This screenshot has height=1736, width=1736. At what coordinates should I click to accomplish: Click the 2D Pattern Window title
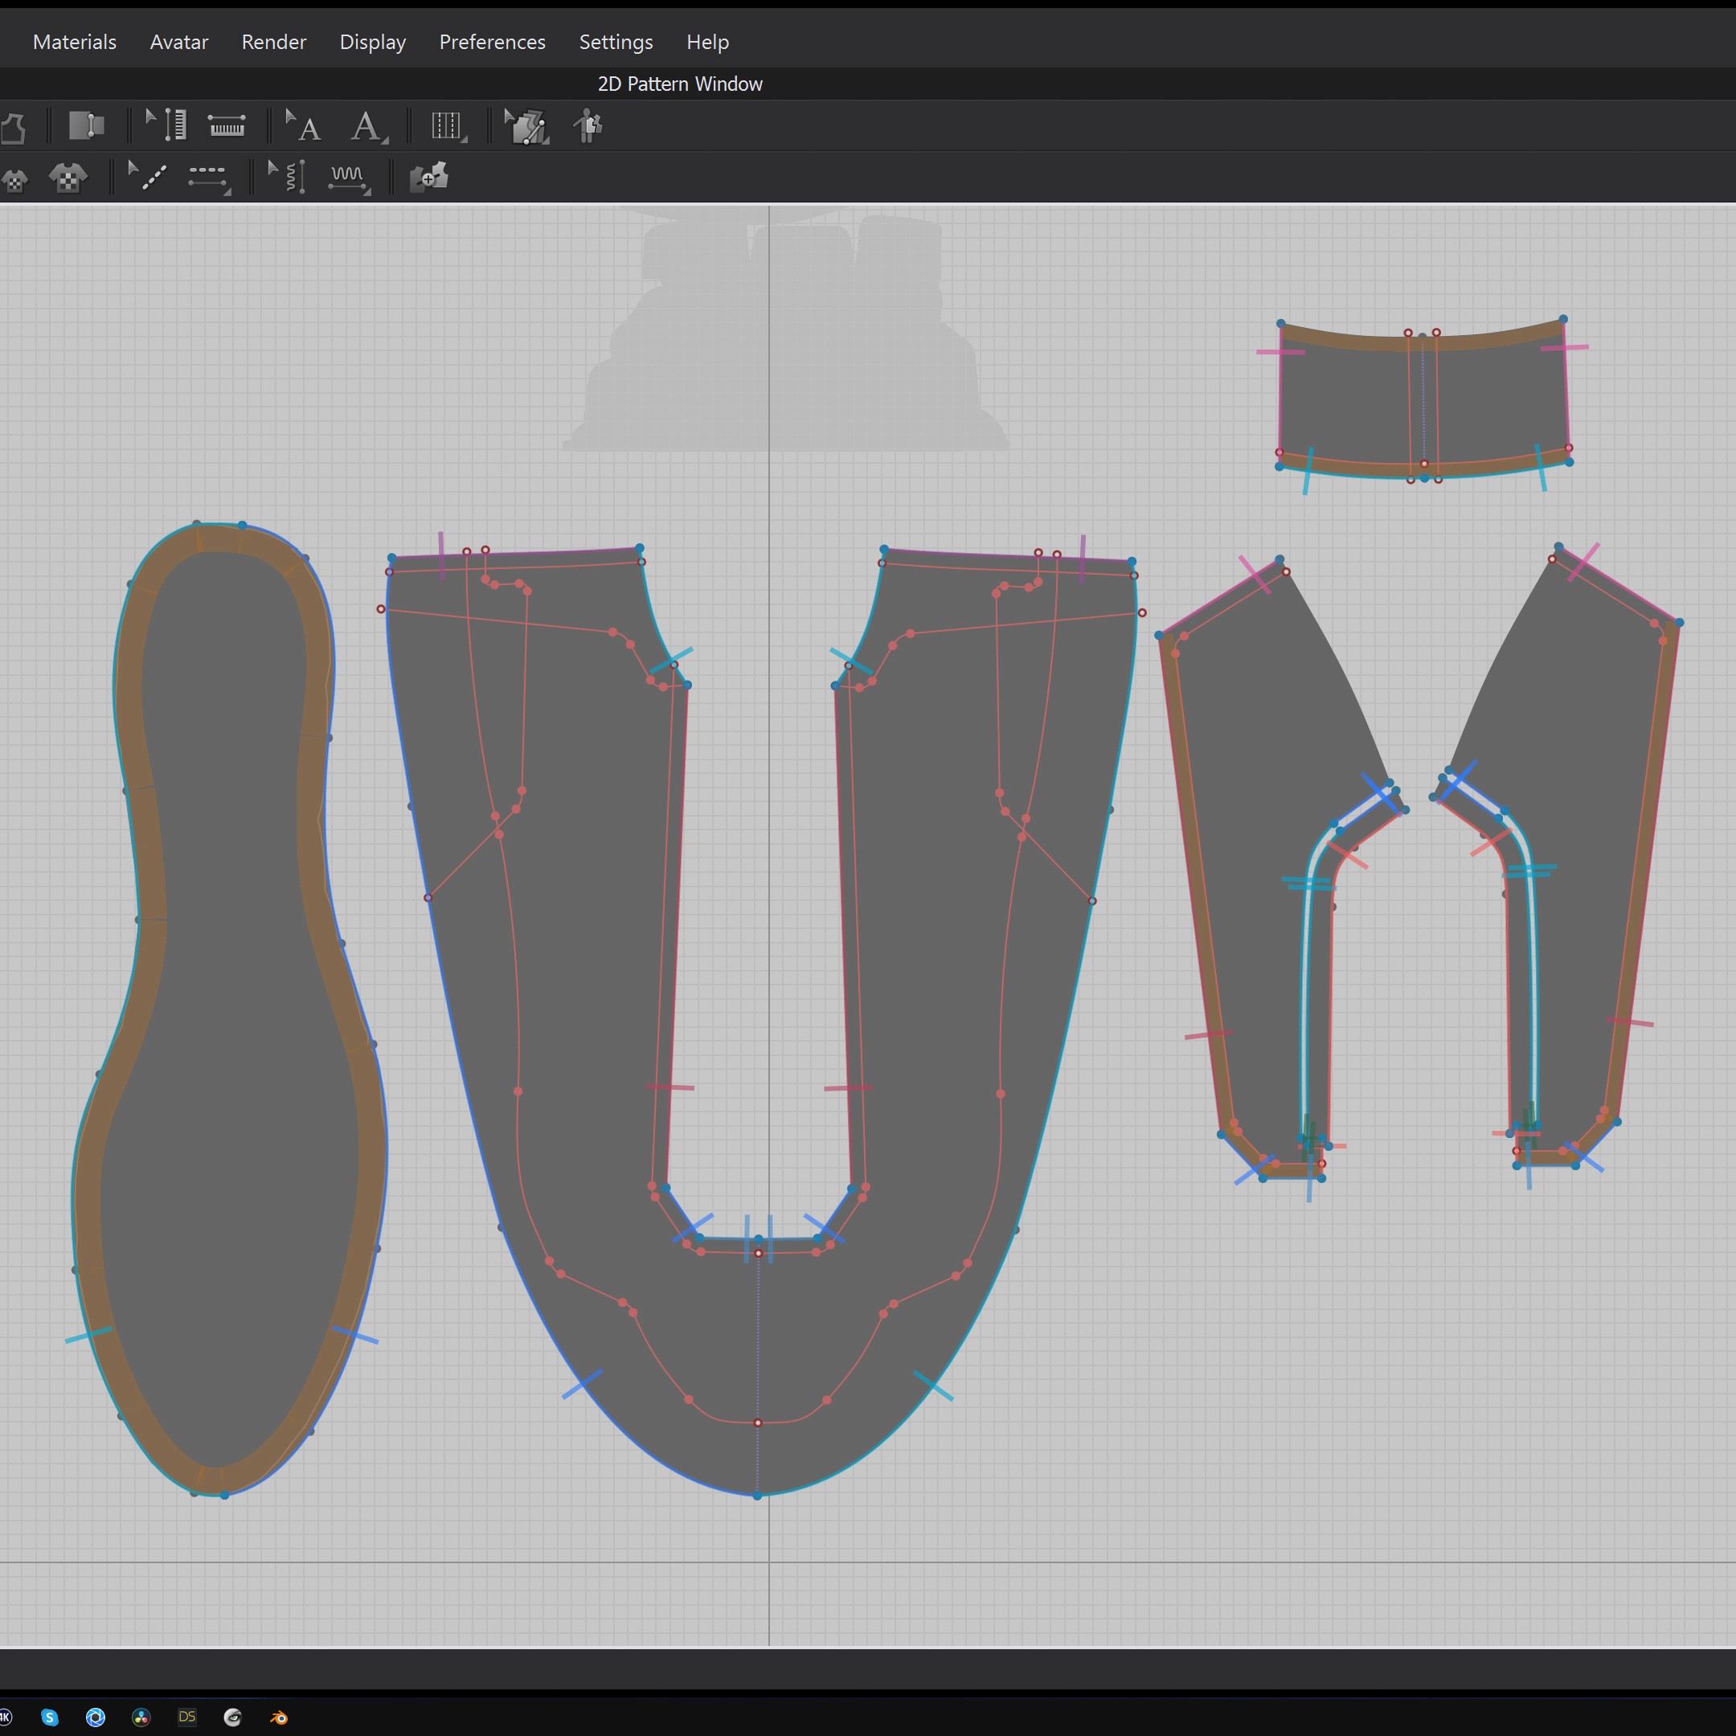(679, 84)
